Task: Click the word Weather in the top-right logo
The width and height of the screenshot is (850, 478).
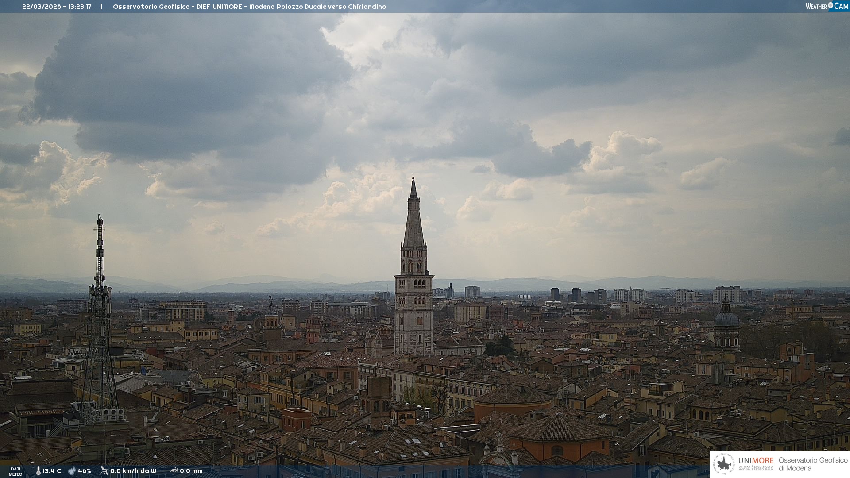Action: 816,6
